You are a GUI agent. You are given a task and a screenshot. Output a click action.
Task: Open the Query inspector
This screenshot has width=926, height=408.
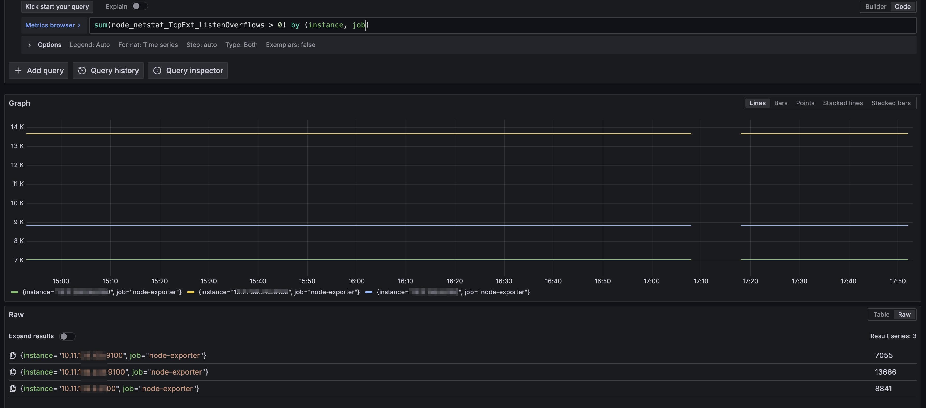point(188,71)
